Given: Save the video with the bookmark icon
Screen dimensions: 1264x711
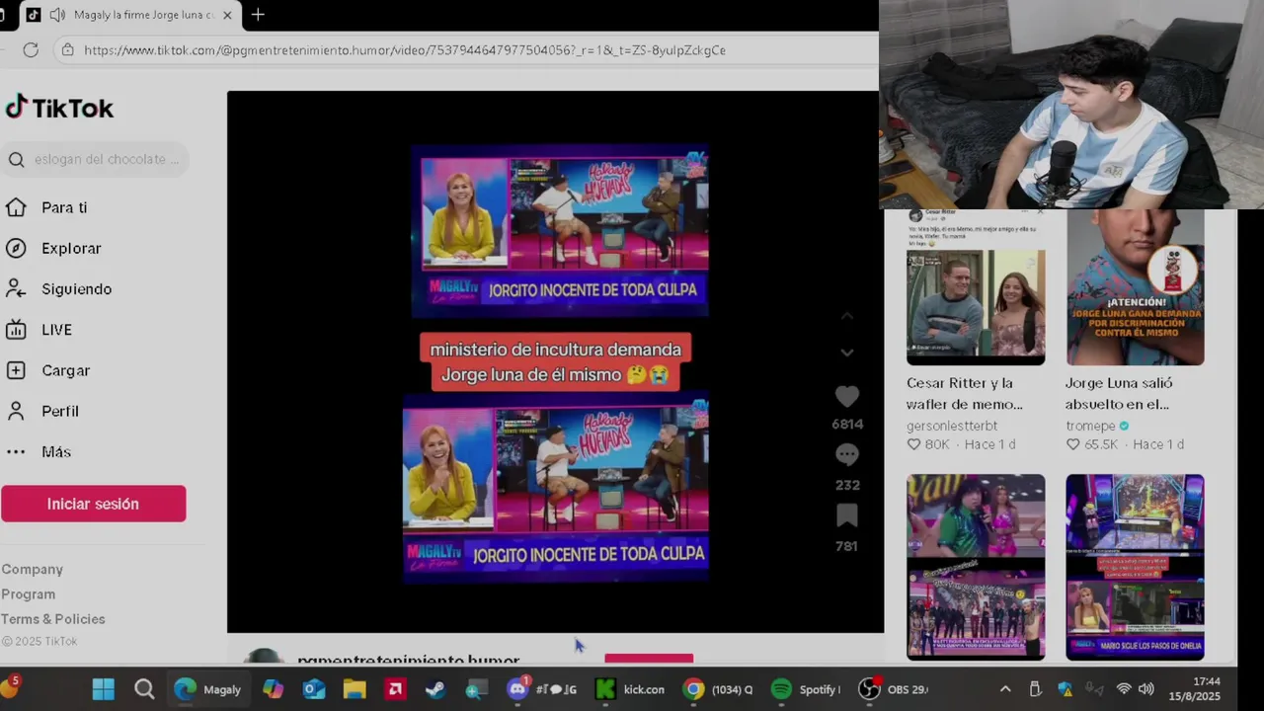Looking at the screenshot, I should 847,515.
